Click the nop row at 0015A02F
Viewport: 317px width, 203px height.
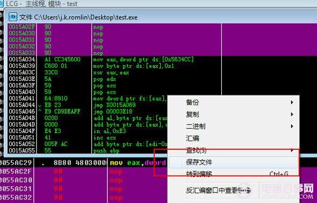[114, 27]
